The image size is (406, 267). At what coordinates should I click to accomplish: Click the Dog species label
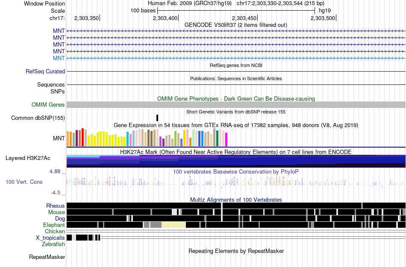point(60,219)
